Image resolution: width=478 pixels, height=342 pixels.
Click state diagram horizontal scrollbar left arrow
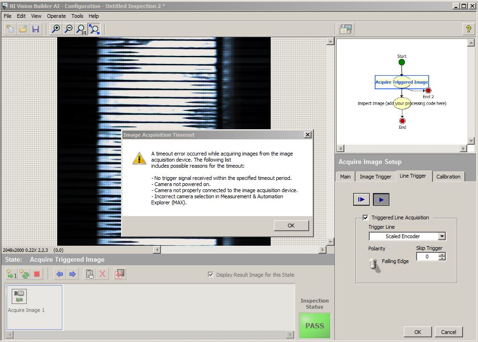(x=341, y=148)
